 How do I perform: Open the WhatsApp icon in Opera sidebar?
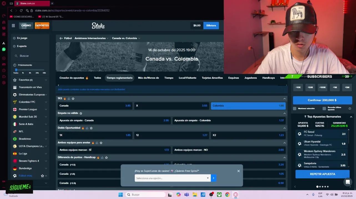point(4,49)
